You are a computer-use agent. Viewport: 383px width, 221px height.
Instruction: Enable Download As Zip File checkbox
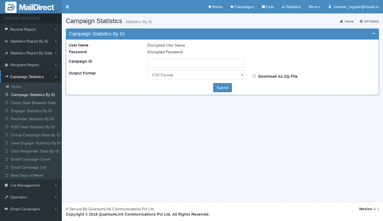click(x=254, y=76)
